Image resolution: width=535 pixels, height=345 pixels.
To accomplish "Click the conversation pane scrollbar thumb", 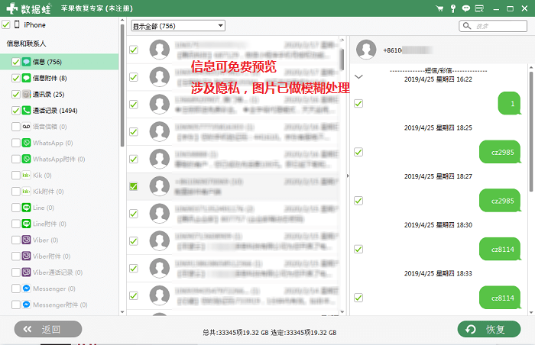I will tap(531, 131).
